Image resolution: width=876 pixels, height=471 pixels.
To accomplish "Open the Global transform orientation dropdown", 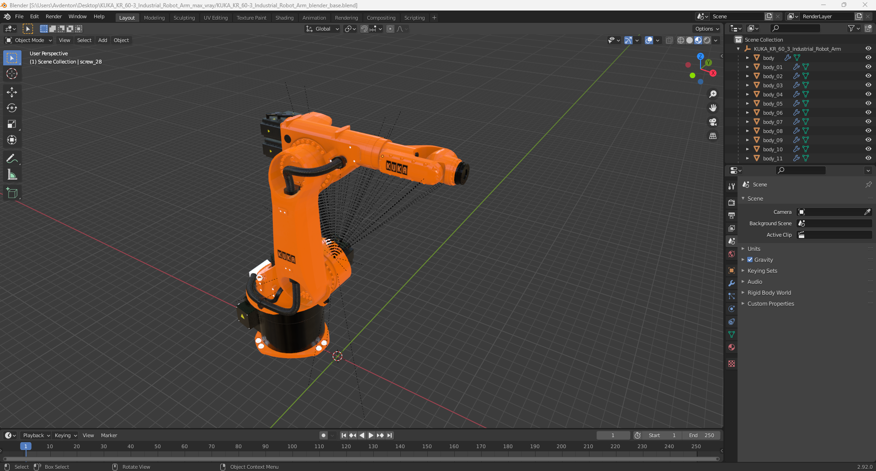I will 323,29.
